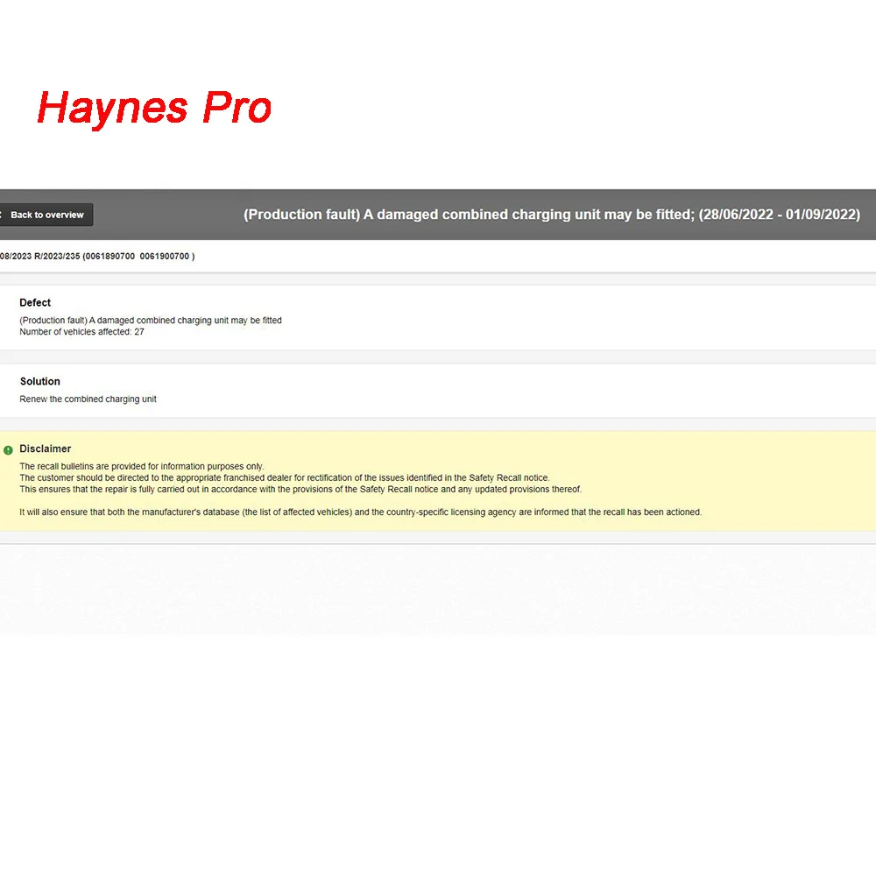The height and width of the screenshot is (876, 876).
Task: Click 'It will also ensure that both' sentence
Action: click(360, 512)
